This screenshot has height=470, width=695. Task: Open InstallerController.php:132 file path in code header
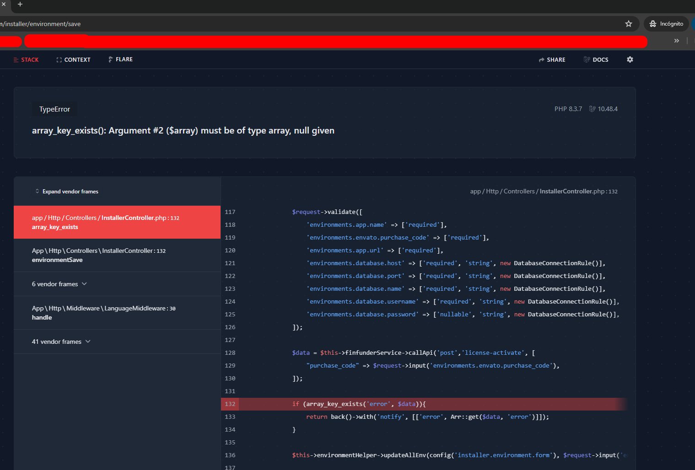click(544, 192)
